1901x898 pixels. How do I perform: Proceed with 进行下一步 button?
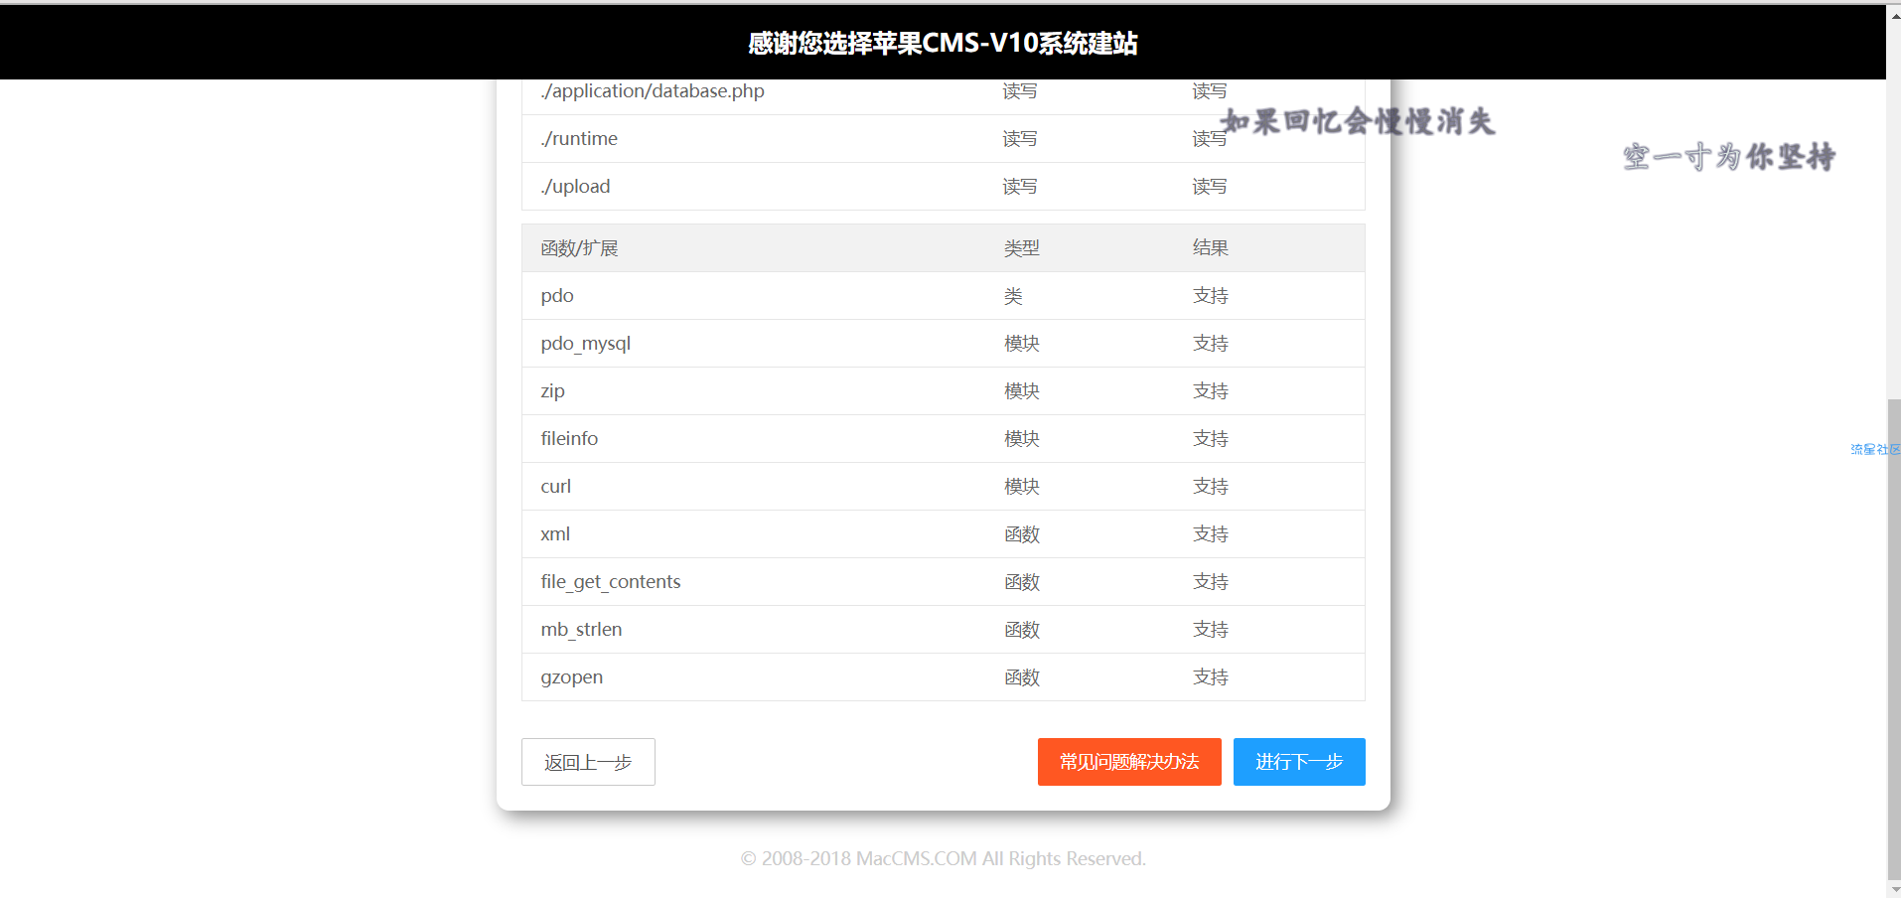click(1299, 762)
